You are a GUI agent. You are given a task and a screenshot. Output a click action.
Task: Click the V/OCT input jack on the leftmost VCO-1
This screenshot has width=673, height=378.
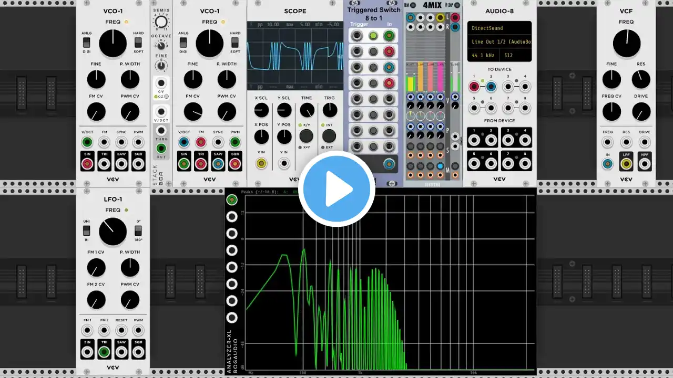pyautogui.click(x=87, y=142)
